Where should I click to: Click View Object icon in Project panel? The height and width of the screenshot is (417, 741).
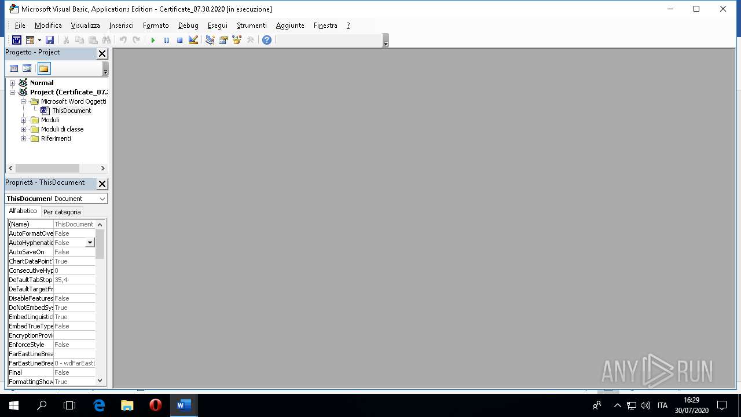[27, 68]
